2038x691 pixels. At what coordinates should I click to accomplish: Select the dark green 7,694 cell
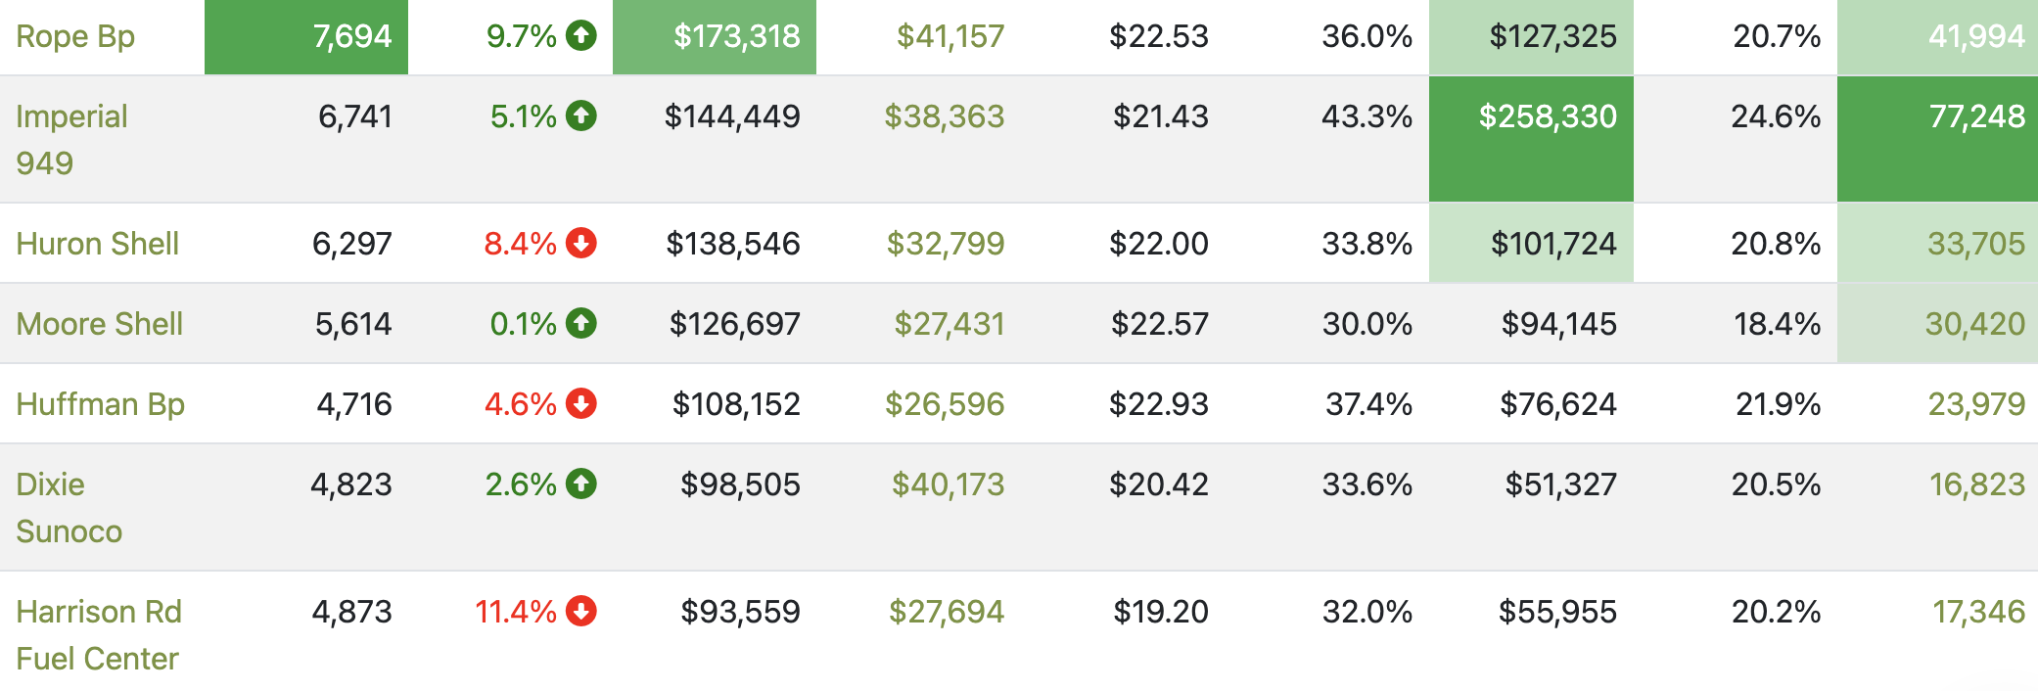point(306,36)
